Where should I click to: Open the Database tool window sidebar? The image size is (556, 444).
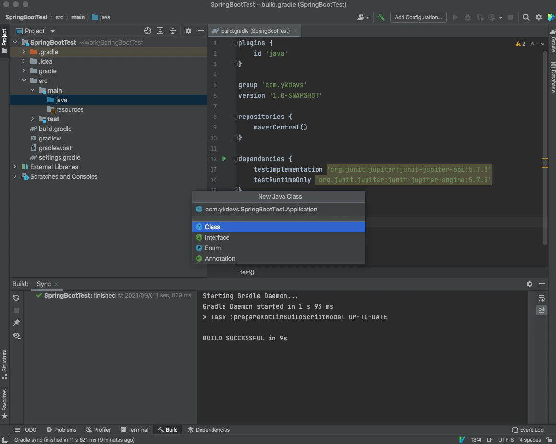point(553,78)
